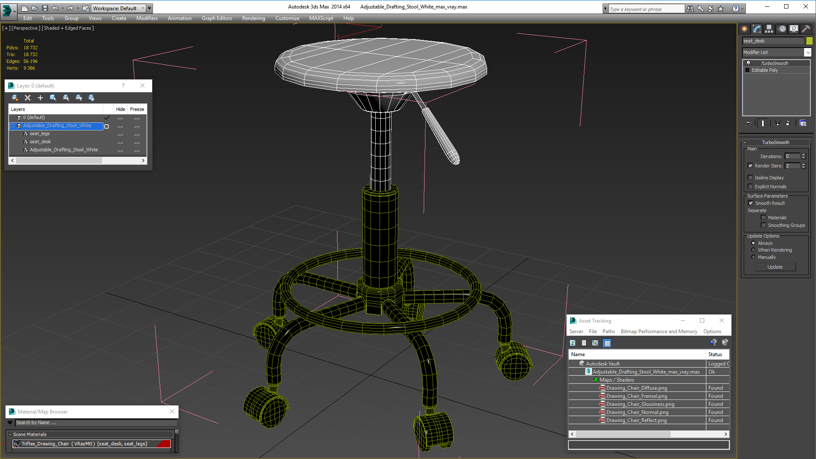Open Paths menu in Asset Tracking
Viewport: 816px width, 459px height.
pyautogui.click(x=608, y=331)
